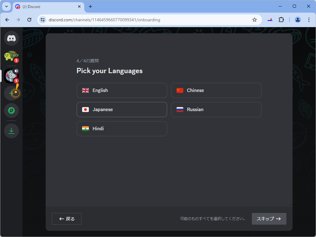The width and height of the screenshot is (316, 237).
Task: Select the Hindi language option
Action: (122, 129)
